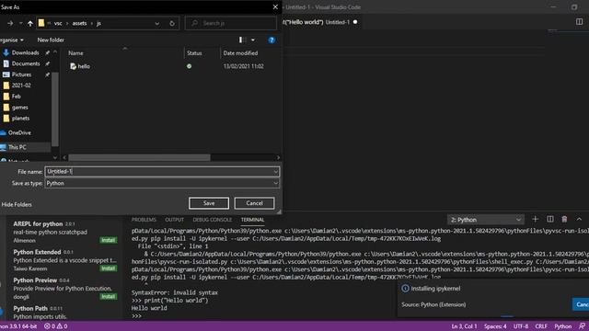Switch to the OUTPUT panel tab
Viewport: 589px width, 331px height.
(x=175, y=220)
